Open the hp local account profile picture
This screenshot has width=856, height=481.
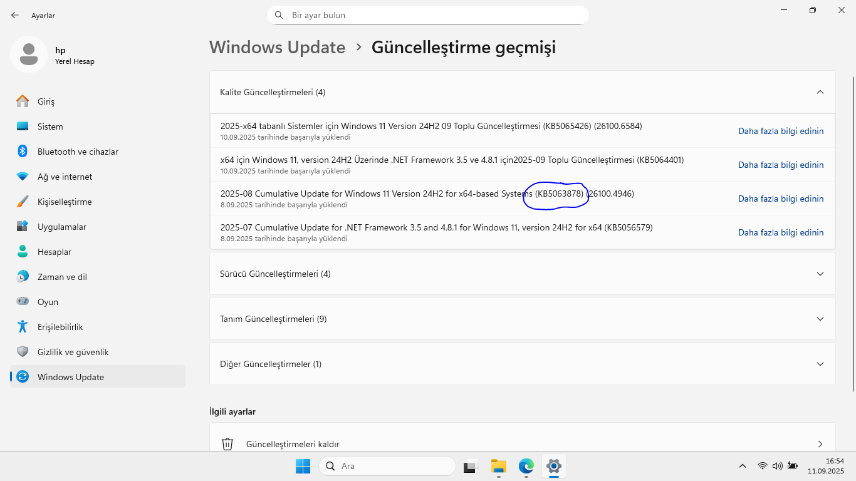point(28,54)
